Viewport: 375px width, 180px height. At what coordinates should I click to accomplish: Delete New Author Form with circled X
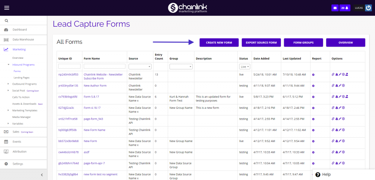click(343, 85)
